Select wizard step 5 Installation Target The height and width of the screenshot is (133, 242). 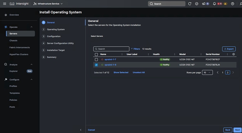(53, 50)
